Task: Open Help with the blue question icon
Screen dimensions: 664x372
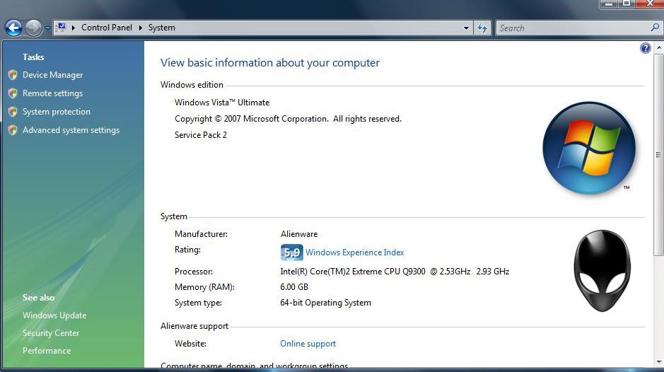Action: (645, 48)
